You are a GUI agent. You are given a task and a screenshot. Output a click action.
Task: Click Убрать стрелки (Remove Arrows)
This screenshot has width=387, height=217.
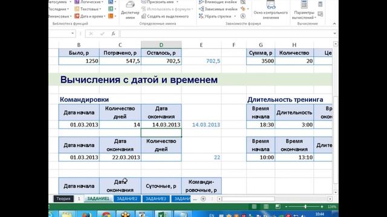[x=215, y=16]
